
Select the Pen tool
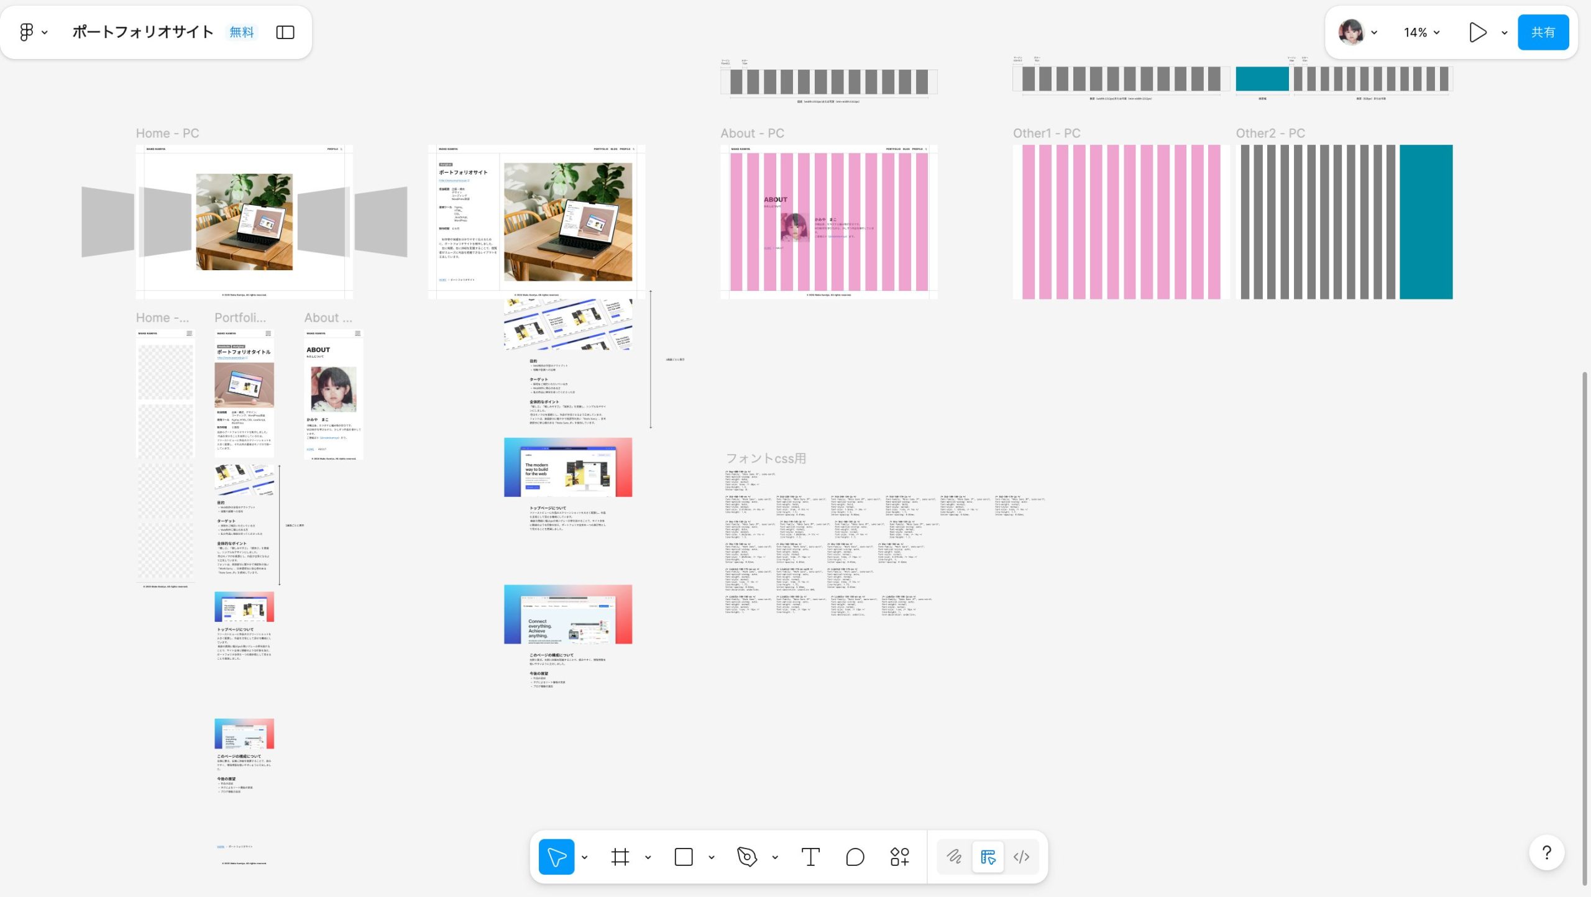(x=746, y=857)
